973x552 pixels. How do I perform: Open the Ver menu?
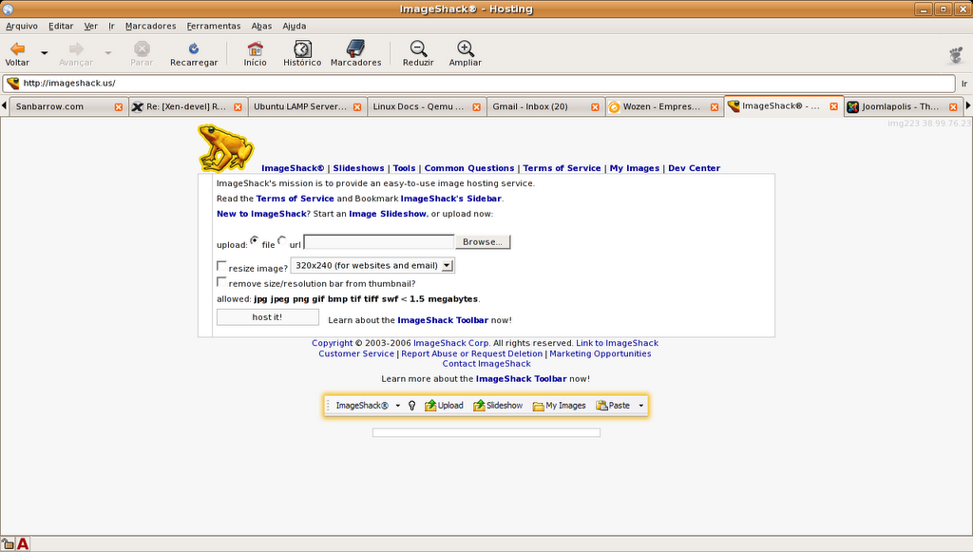pos(90,26)
